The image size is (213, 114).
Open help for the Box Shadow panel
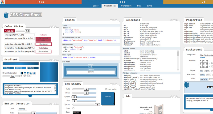pos(111,84)
